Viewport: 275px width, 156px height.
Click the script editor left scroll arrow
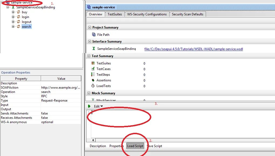coord(93,140)
